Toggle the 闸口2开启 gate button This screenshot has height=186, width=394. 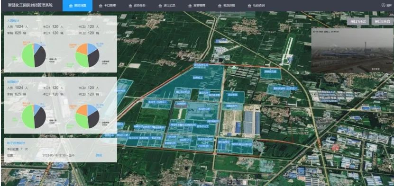[382, 22]
